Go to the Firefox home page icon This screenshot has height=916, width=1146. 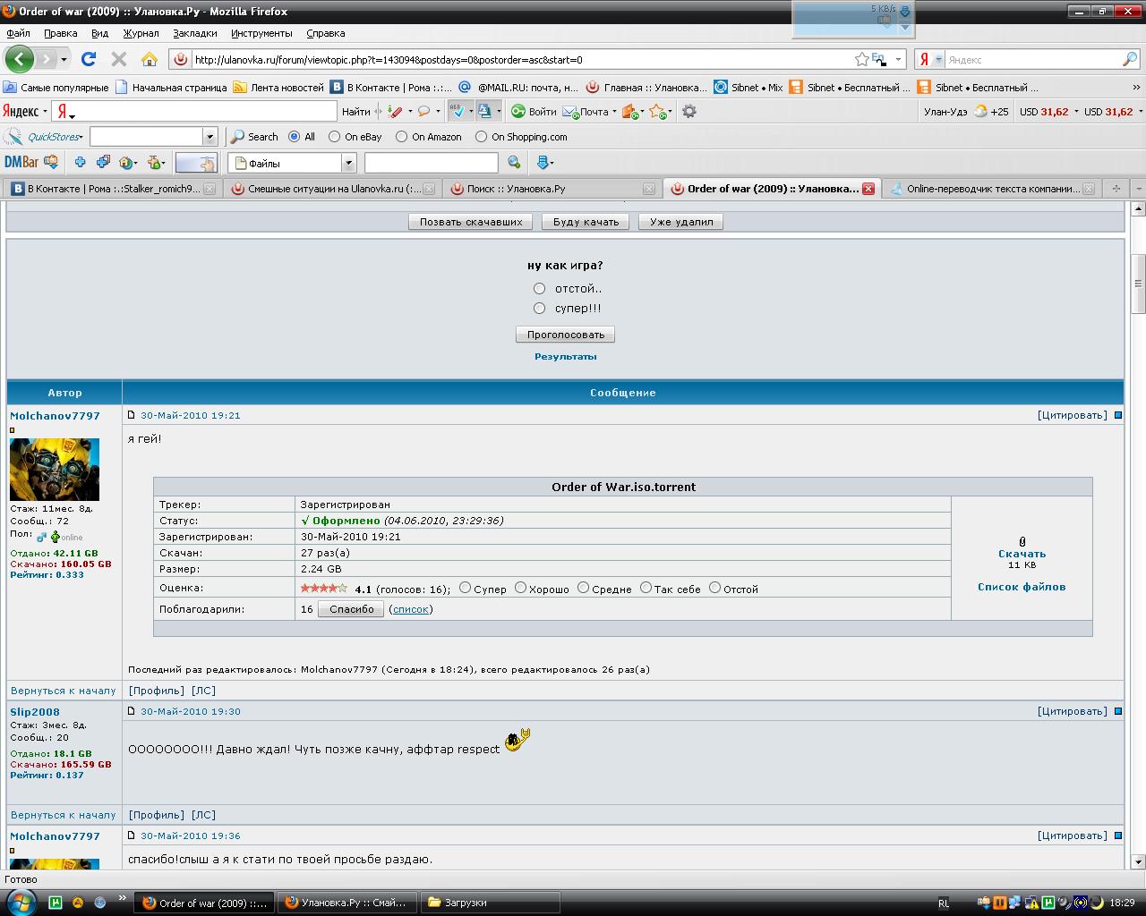[150, 59]
